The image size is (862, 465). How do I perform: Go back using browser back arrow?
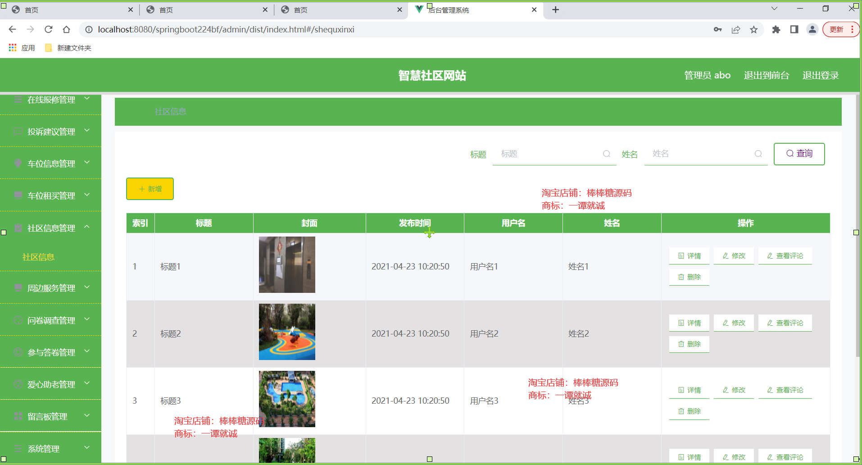[x=12, y=29]
